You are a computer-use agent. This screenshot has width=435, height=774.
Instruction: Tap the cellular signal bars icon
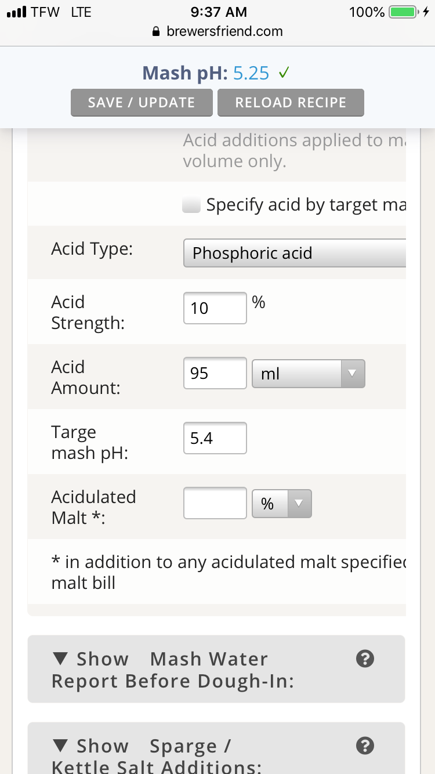16,12
